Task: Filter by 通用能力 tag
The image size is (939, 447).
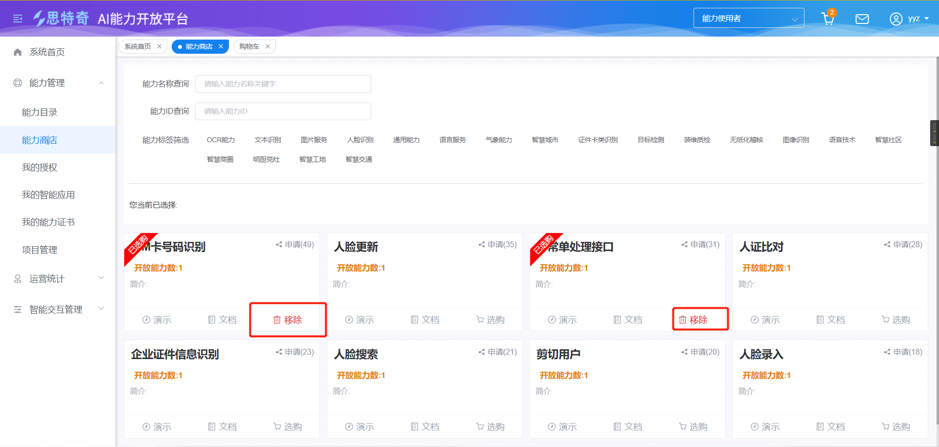Action: click(x=406, y=140)
